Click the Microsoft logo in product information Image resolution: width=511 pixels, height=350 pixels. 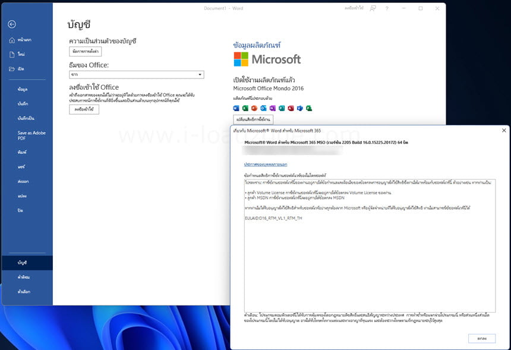coord(267,59)
